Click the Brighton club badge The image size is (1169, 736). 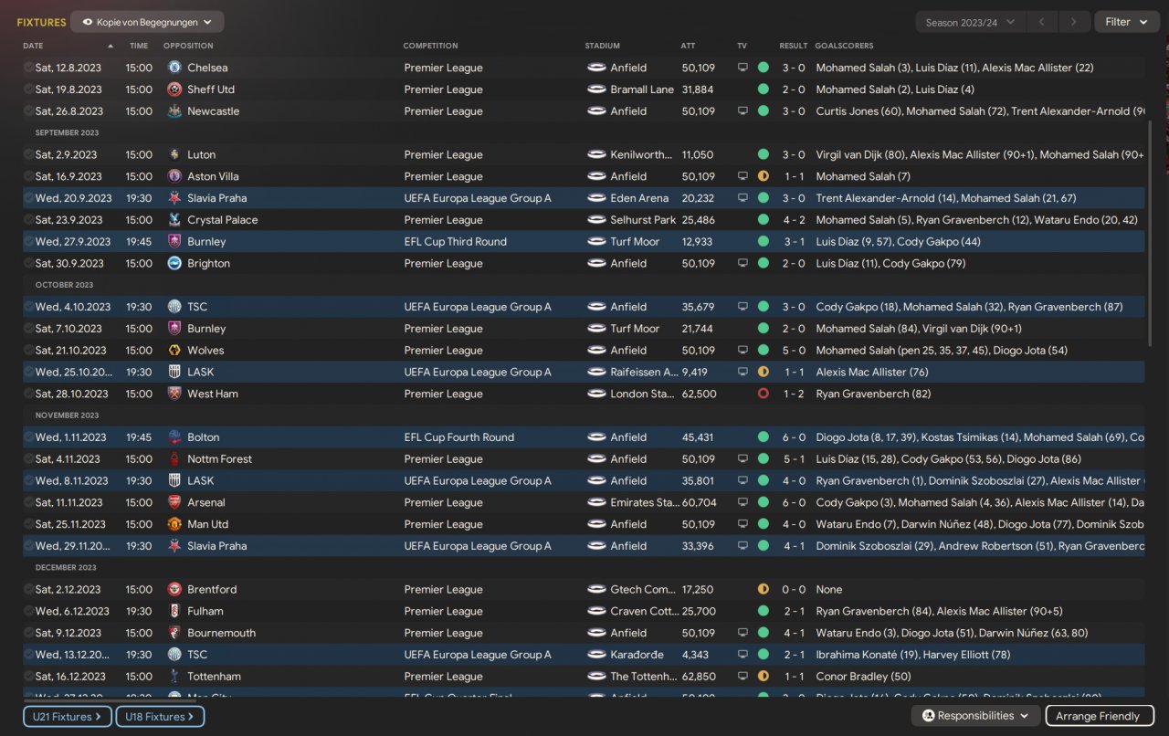click(174, 263)
